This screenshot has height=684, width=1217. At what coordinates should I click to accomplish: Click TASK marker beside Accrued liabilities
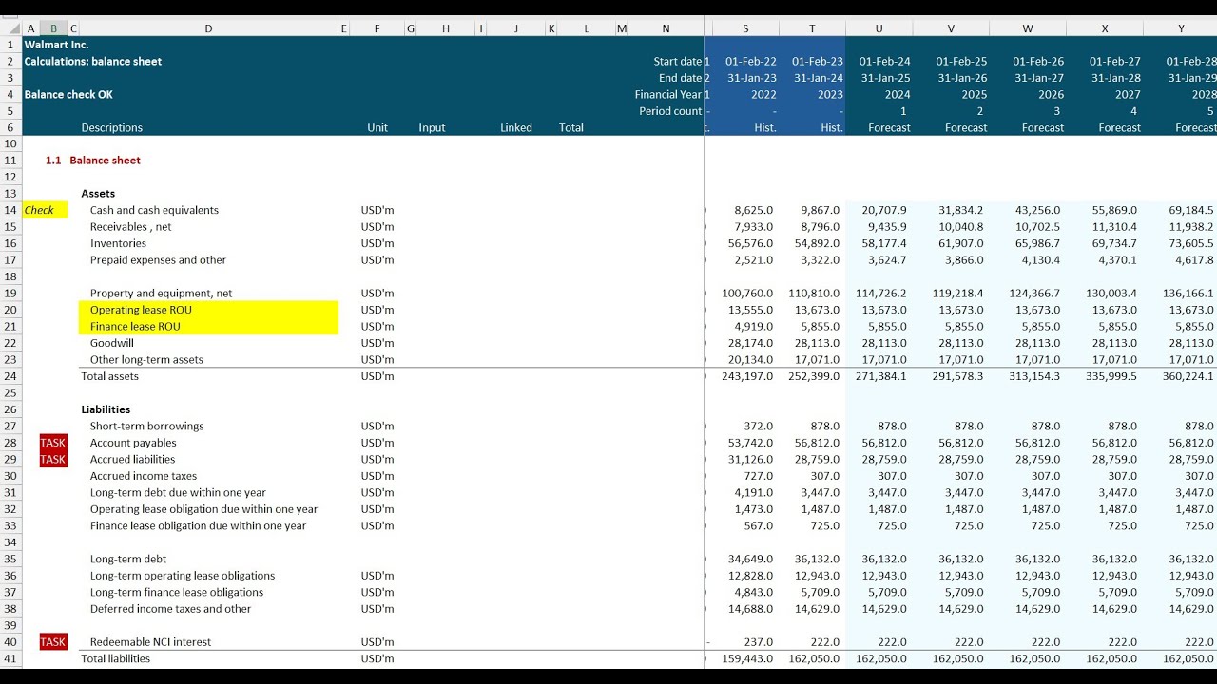tap(53, 460)
